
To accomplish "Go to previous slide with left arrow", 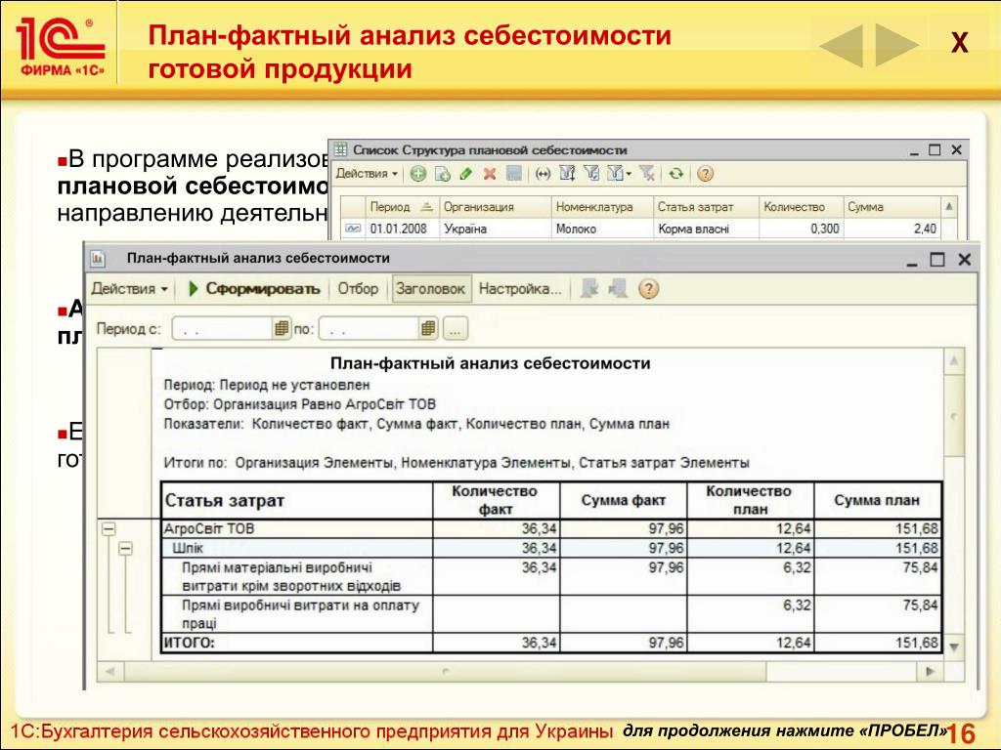I will [841, 45].
